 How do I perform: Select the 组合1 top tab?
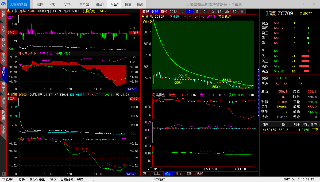[100, 4]
